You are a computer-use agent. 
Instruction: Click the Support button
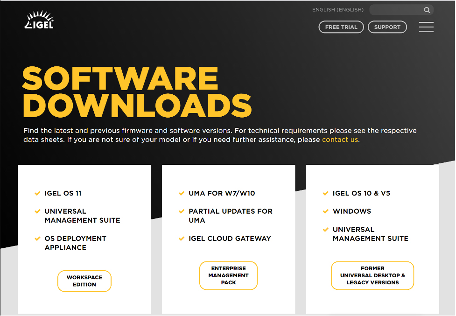click(x=387, y=27)
